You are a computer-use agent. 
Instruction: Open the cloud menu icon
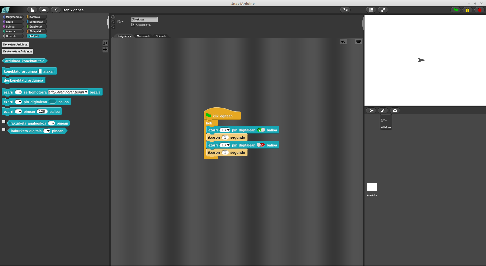pyautogui.click(x=44, y=10)
